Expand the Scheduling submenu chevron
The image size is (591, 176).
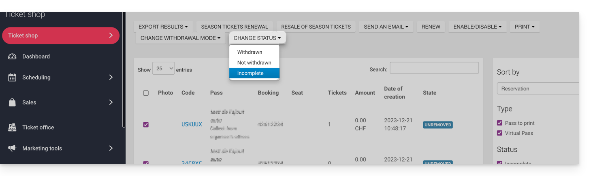pyautogui.click(x=111, y=78)
